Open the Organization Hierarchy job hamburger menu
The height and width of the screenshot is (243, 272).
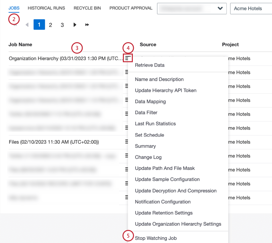[x=128, y=58]
